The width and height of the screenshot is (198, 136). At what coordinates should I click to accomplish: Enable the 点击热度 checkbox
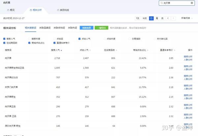coord(105,39)
